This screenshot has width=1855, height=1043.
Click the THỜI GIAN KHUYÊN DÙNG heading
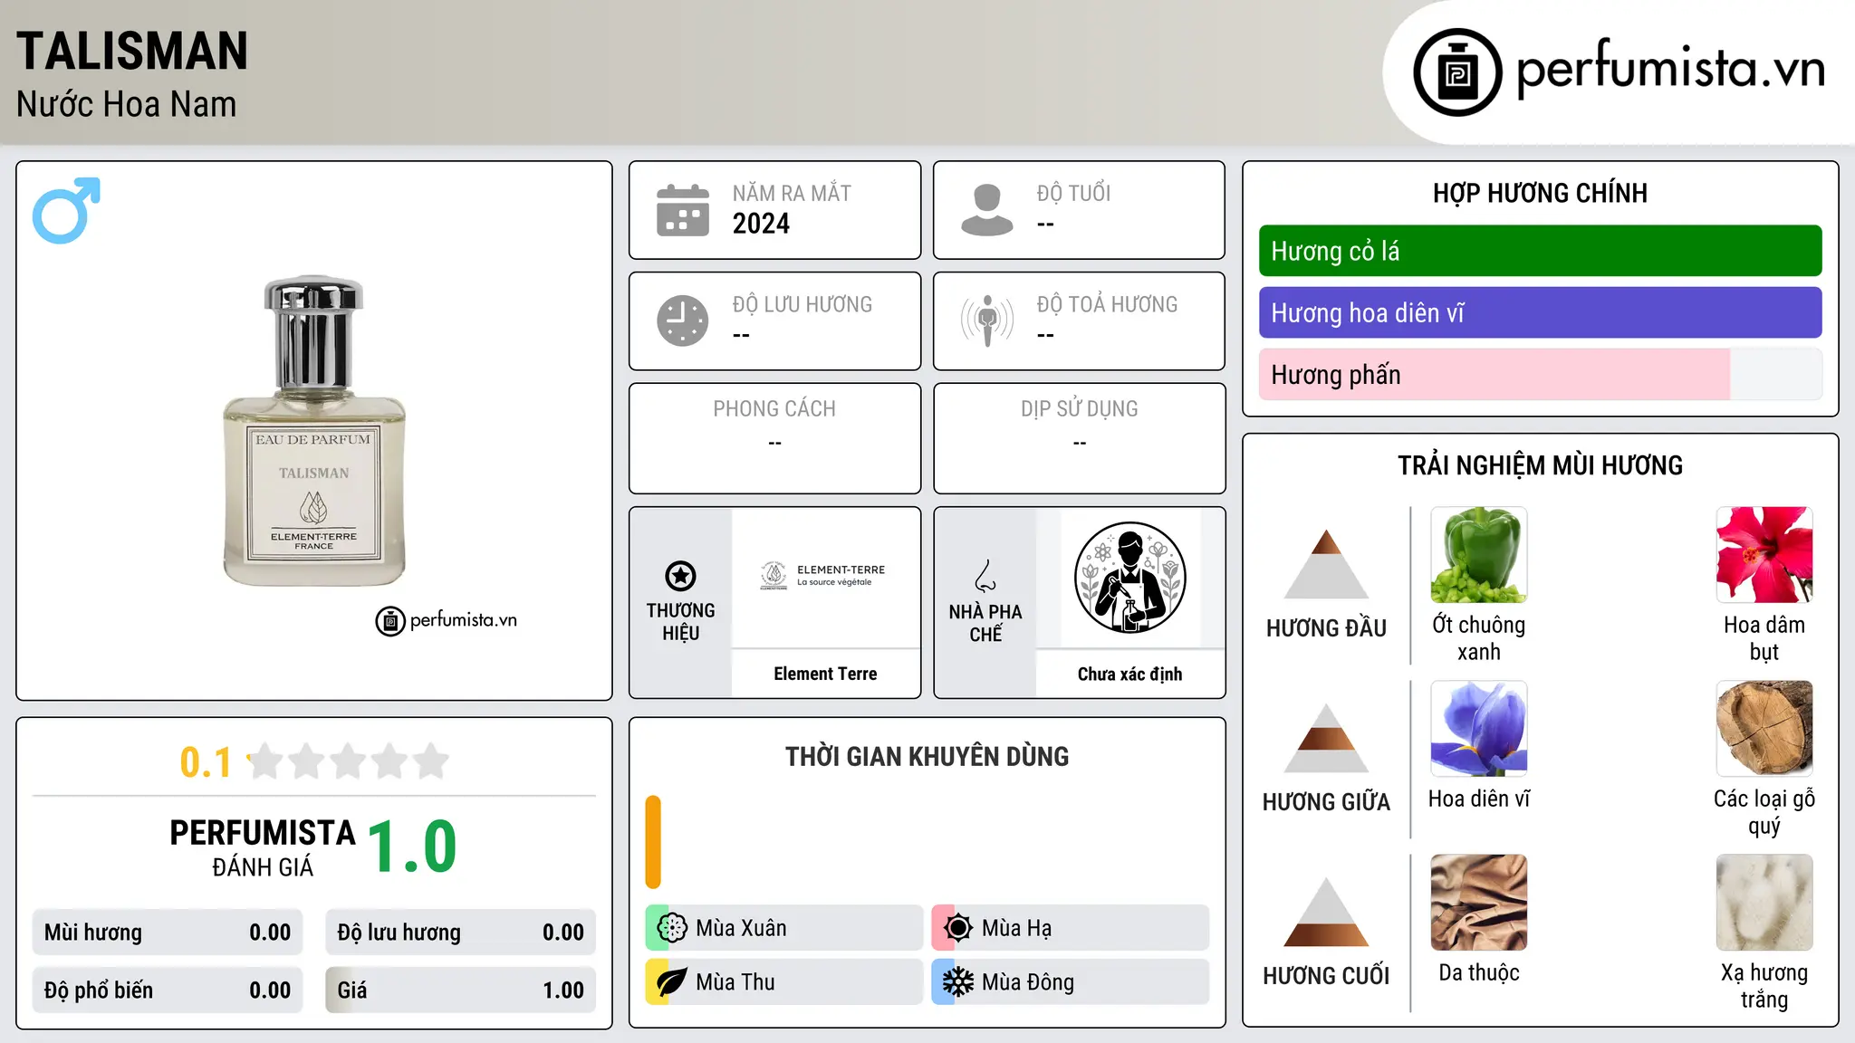927,756
